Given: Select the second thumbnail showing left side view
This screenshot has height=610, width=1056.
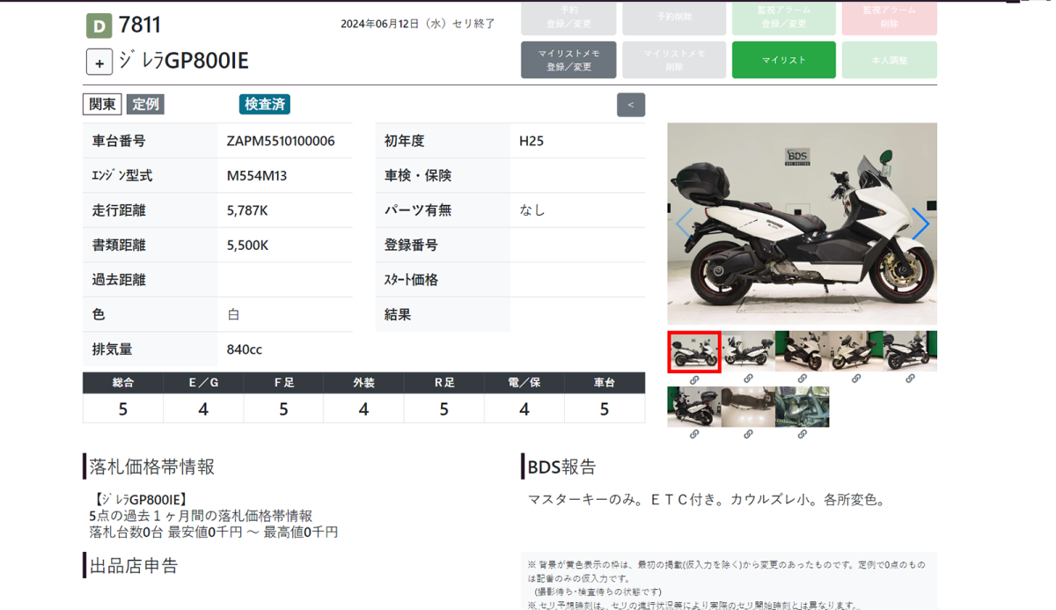Looking at the screenshot, I should tap(748, 351).
